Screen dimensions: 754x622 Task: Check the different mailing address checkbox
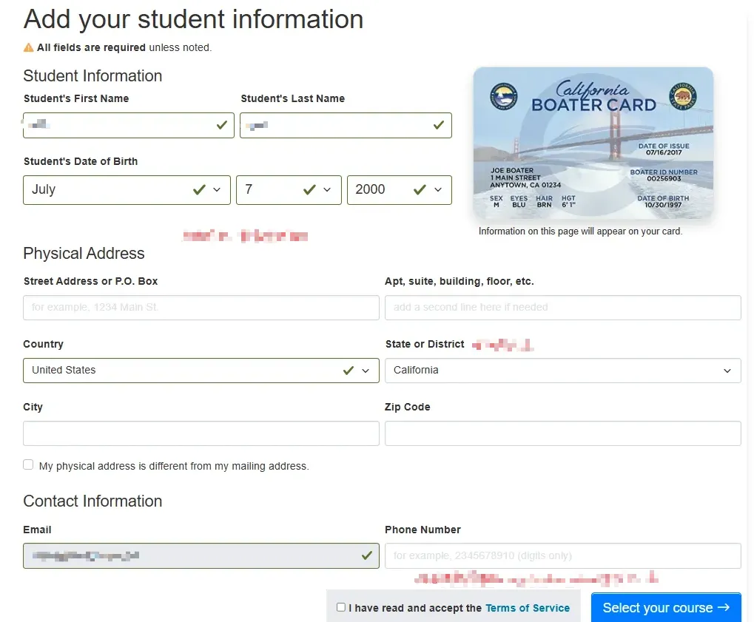coord(28,465)
